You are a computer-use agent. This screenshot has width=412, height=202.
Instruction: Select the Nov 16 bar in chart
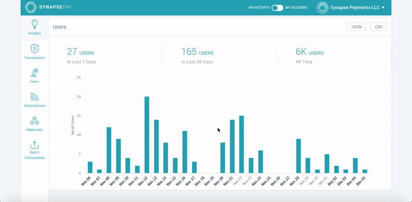point(185,152)
